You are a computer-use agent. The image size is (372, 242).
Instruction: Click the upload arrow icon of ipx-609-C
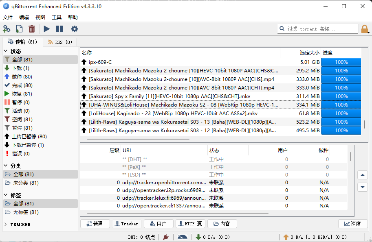coord(84,62)
